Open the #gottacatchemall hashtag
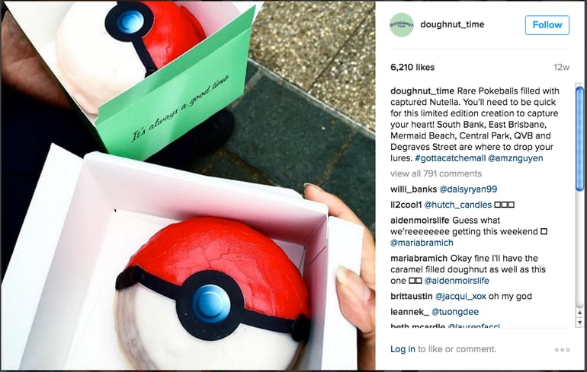Viewport: 587px width, 372px height. point(451,158)
